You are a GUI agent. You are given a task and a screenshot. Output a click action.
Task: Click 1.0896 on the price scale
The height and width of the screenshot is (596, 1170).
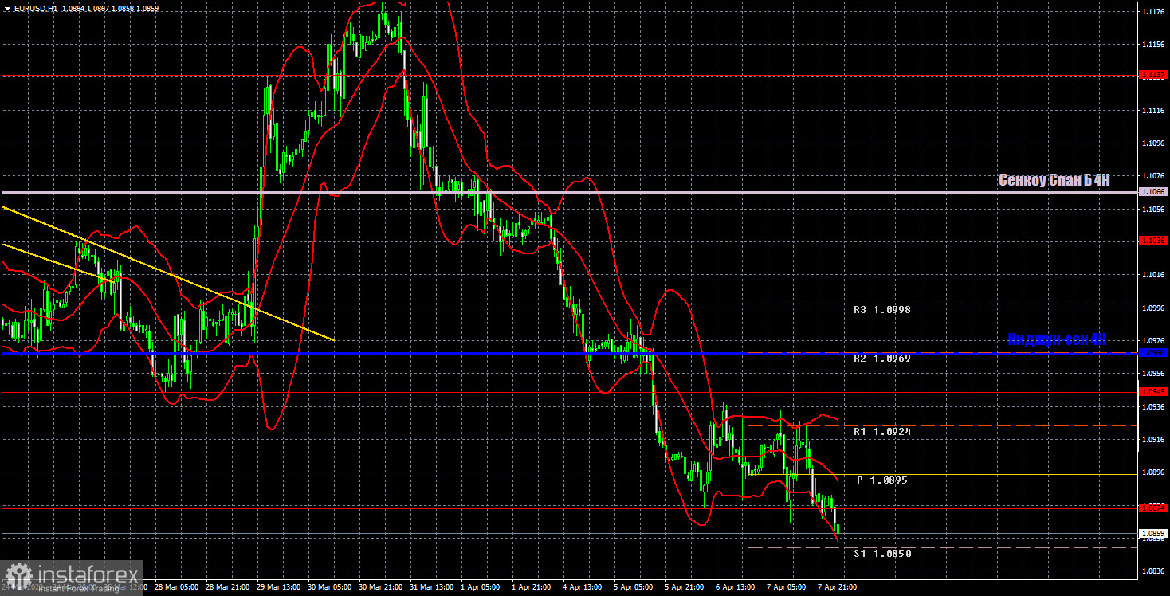[1154, 472]
